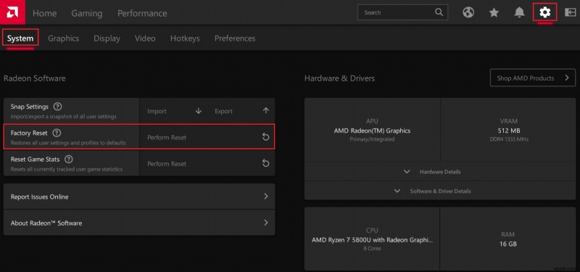Click the Primary/Integrated label
The width and height of the screenshot is (580, 272).
pos(372,139)
